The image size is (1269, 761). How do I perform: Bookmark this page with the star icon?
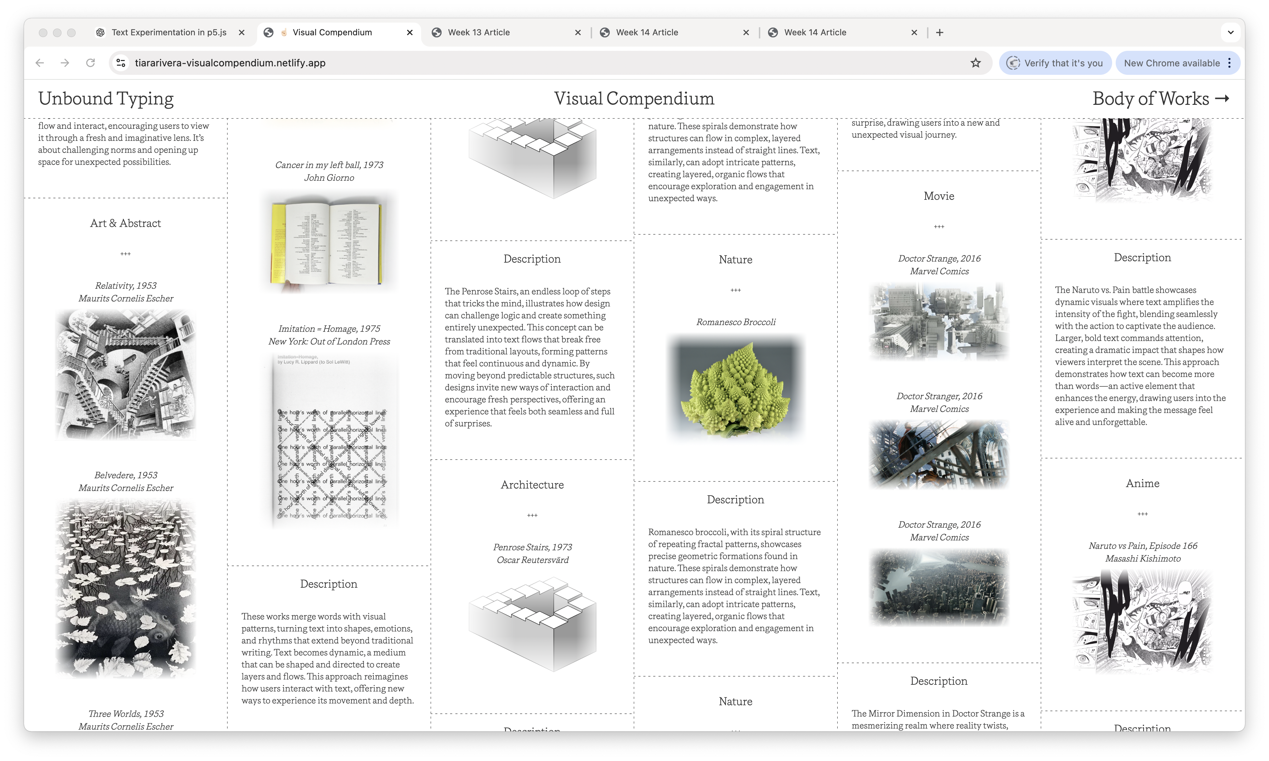tap(975, 63)
